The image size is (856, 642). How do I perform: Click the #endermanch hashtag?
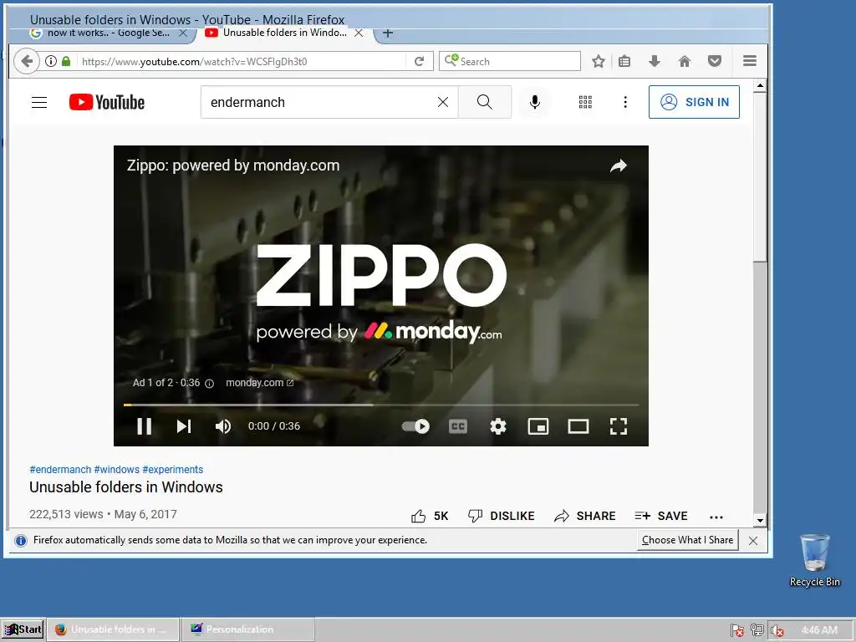coord(60,470)
